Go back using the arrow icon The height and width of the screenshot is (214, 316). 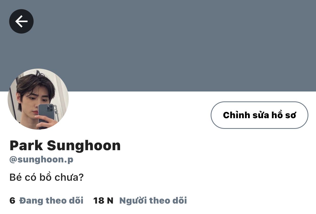click(21, 21)
